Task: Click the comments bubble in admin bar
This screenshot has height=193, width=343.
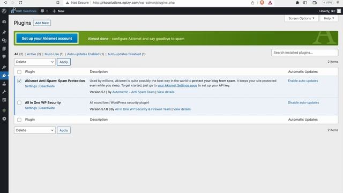Action: coord(44,11)
